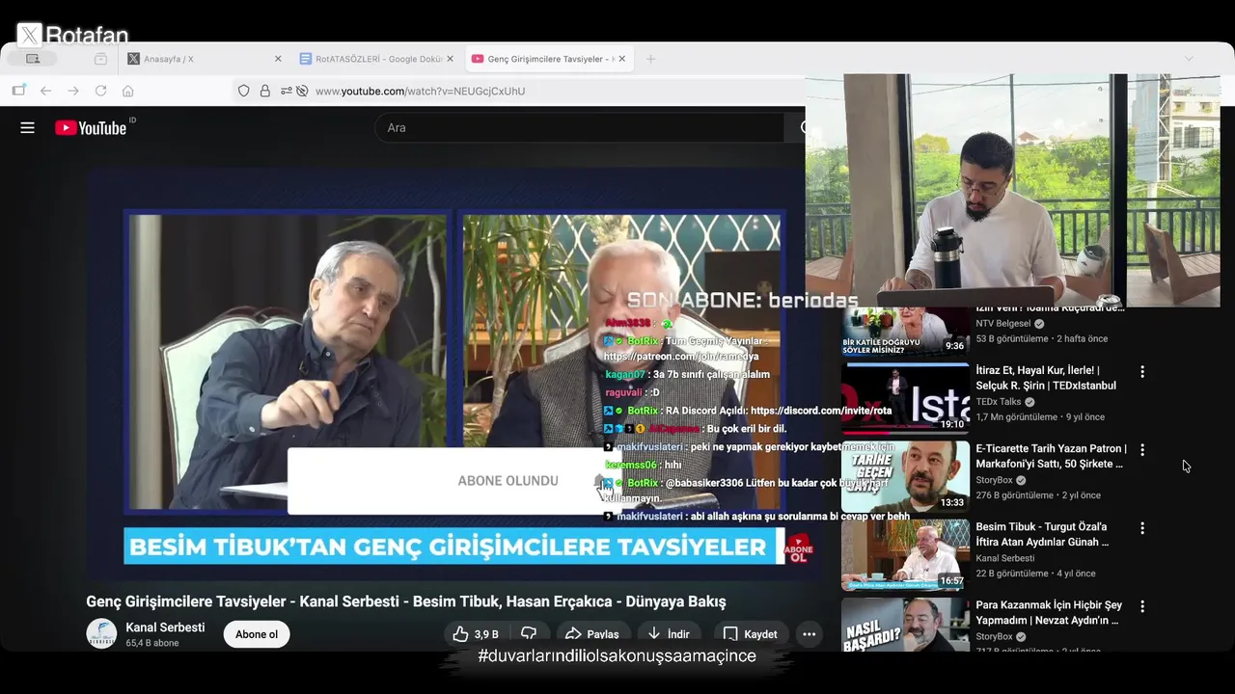Image resolution: width=1235 pixels, height=694 pixels.
Task: Click the TEDx Talks channel name
Action: [998, 402]
